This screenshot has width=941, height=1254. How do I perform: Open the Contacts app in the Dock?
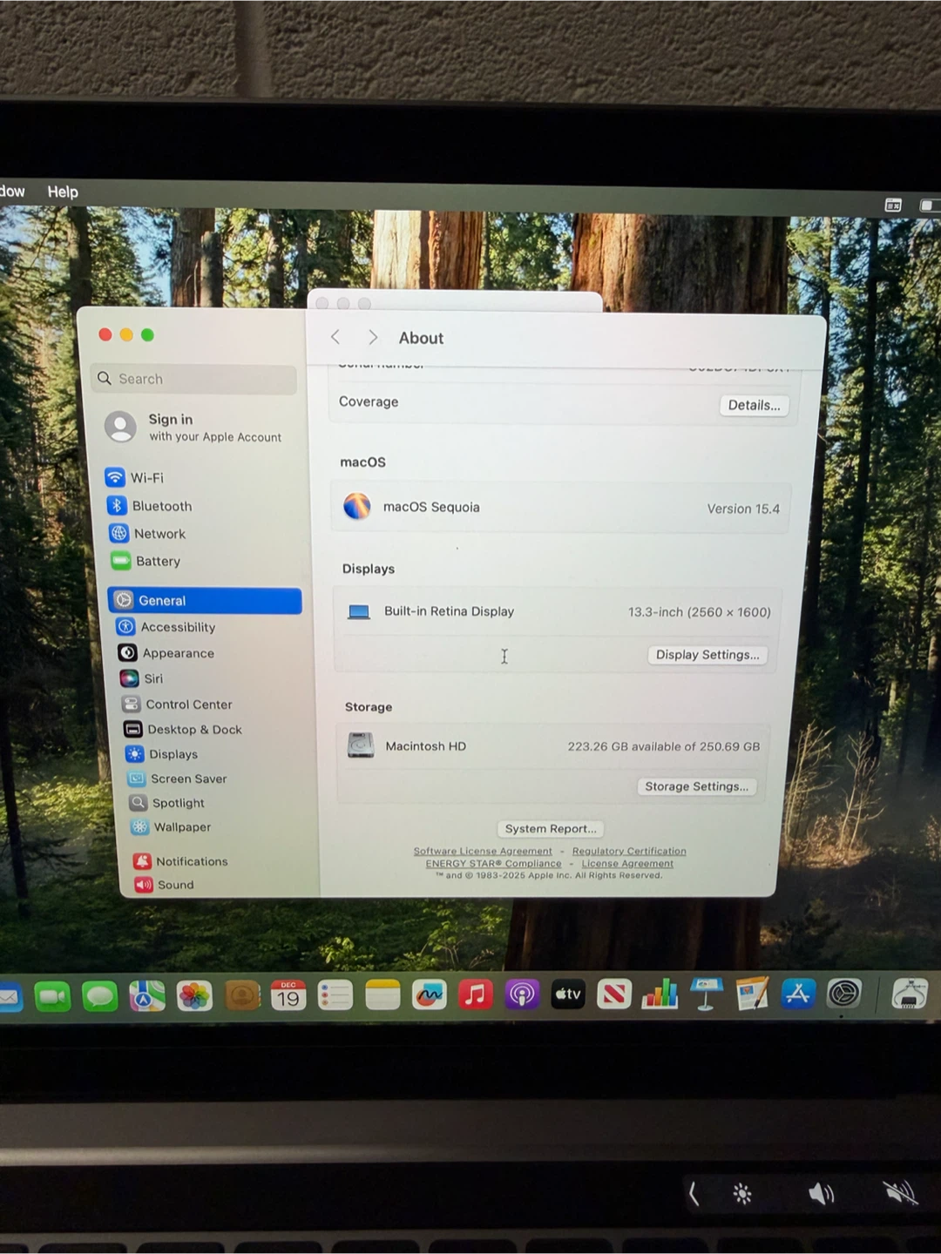(x=242, y=995)
